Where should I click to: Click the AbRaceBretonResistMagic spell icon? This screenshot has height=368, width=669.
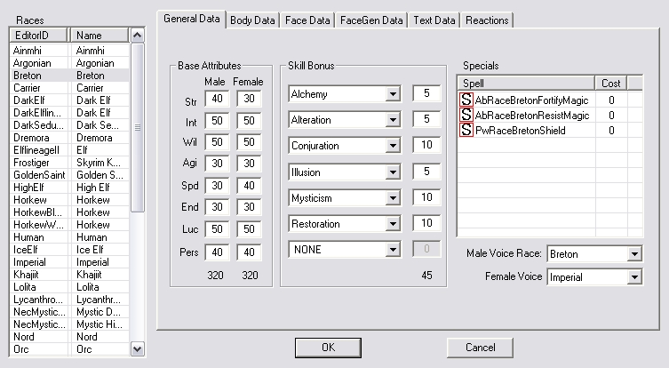click(466, 115)
